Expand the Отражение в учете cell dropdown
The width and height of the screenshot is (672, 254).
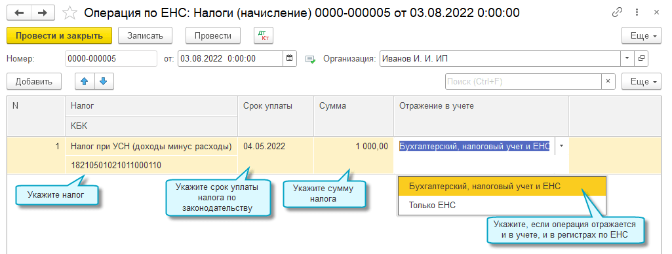coord(561,146)
